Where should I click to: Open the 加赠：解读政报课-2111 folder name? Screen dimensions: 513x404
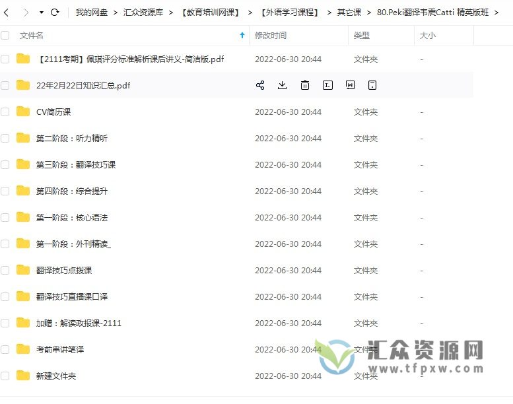coord(79,323)
